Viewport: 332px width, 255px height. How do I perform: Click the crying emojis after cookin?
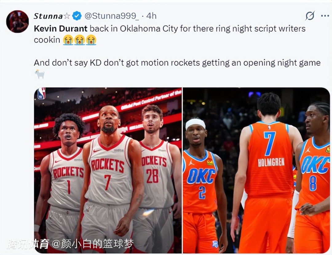(79, 40)
